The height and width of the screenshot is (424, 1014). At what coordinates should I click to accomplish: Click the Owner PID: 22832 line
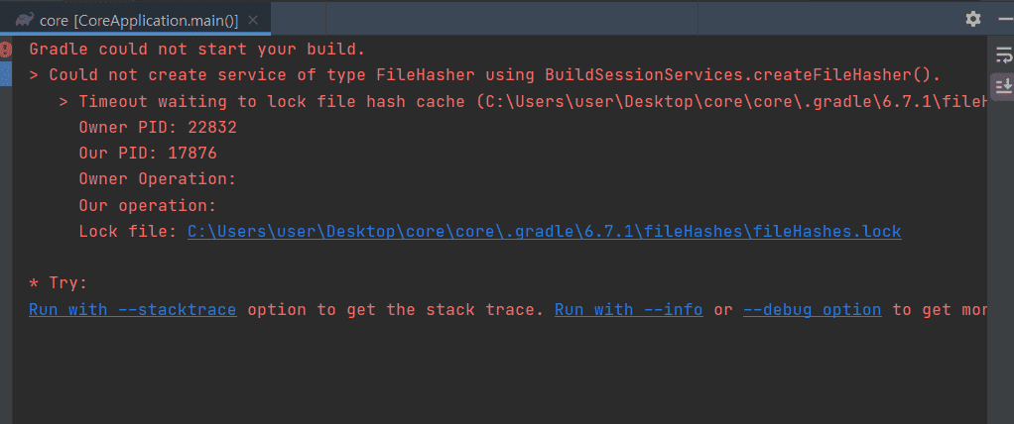158,127
